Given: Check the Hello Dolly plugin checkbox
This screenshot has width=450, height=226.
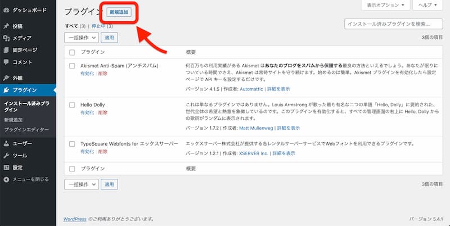Looking at the screenshot, I should point(72,105).
